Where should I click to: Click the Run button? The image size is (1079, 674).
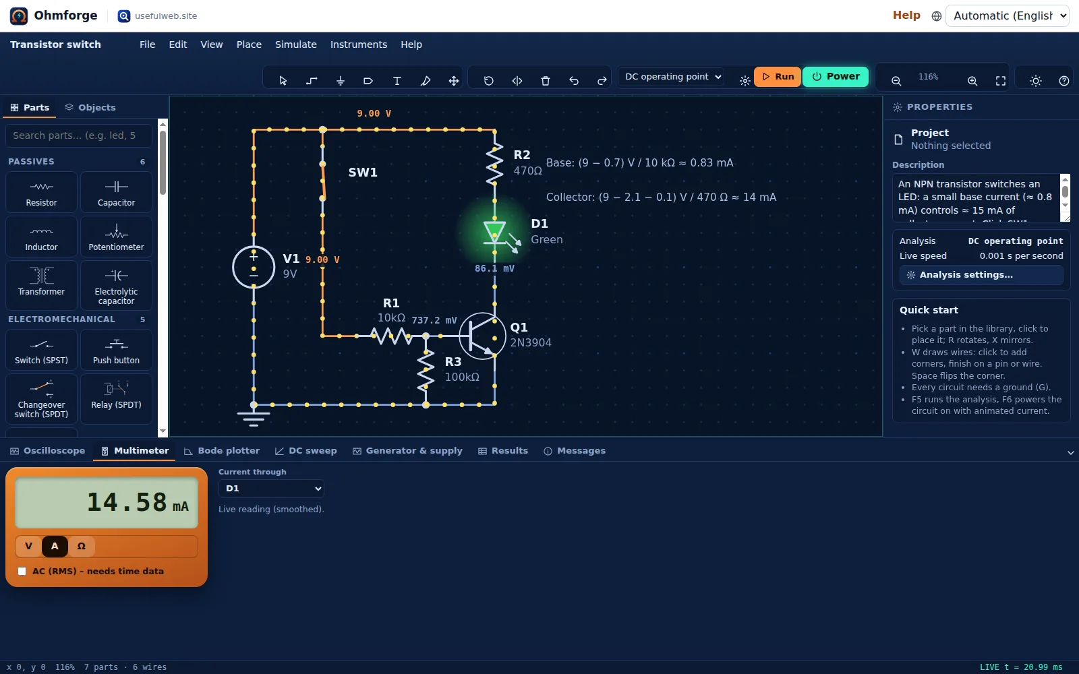pos(778,77)
